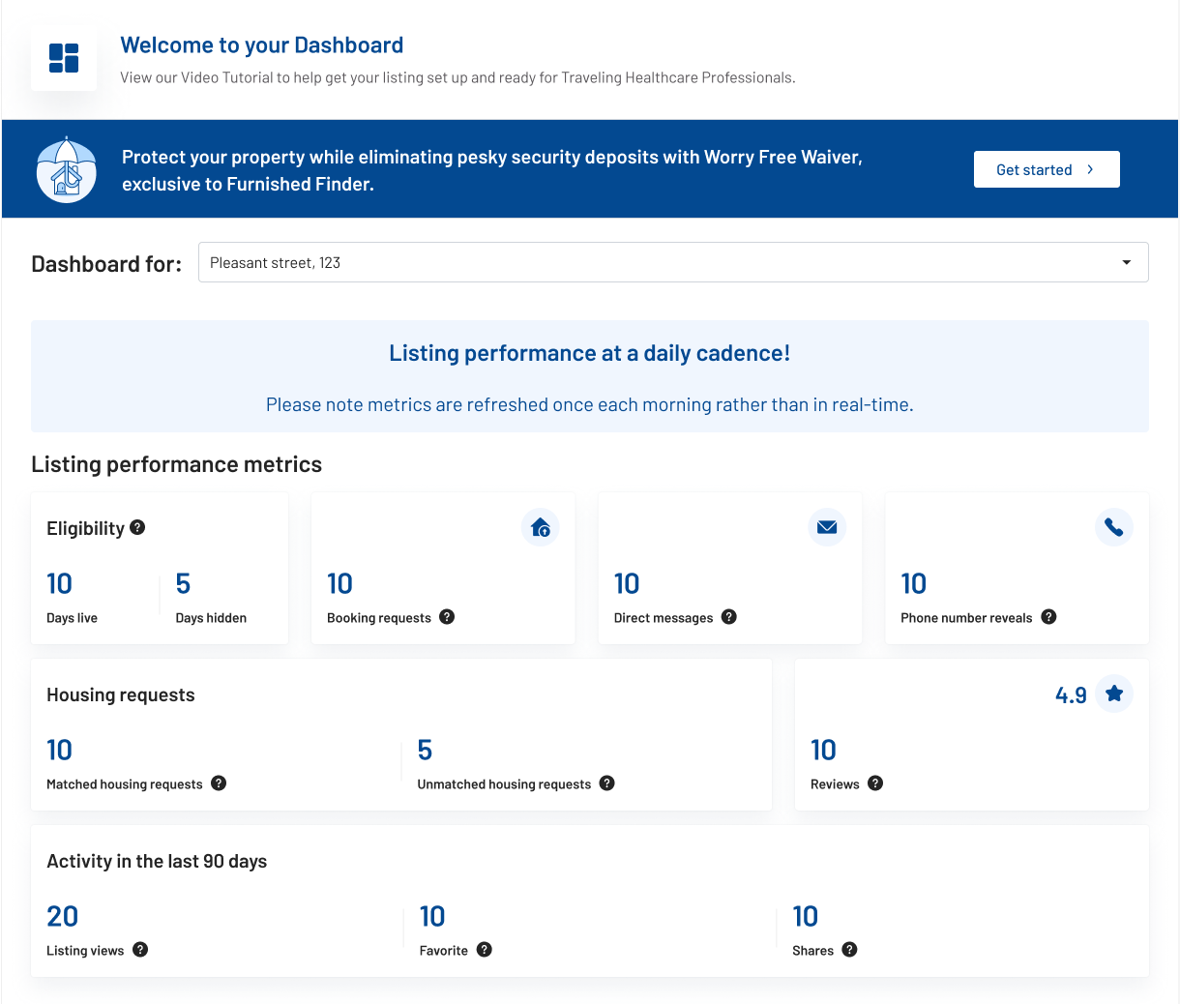Image resolution: width=1180 pixels, height=1004 pixels.
Task: Click the Worry Free Waiver umbrella icon
Action: coord(67,169)
